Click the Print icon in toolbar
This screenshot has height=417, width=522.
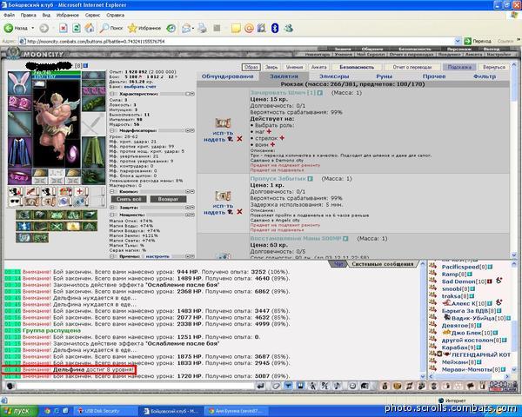point(202,29)
